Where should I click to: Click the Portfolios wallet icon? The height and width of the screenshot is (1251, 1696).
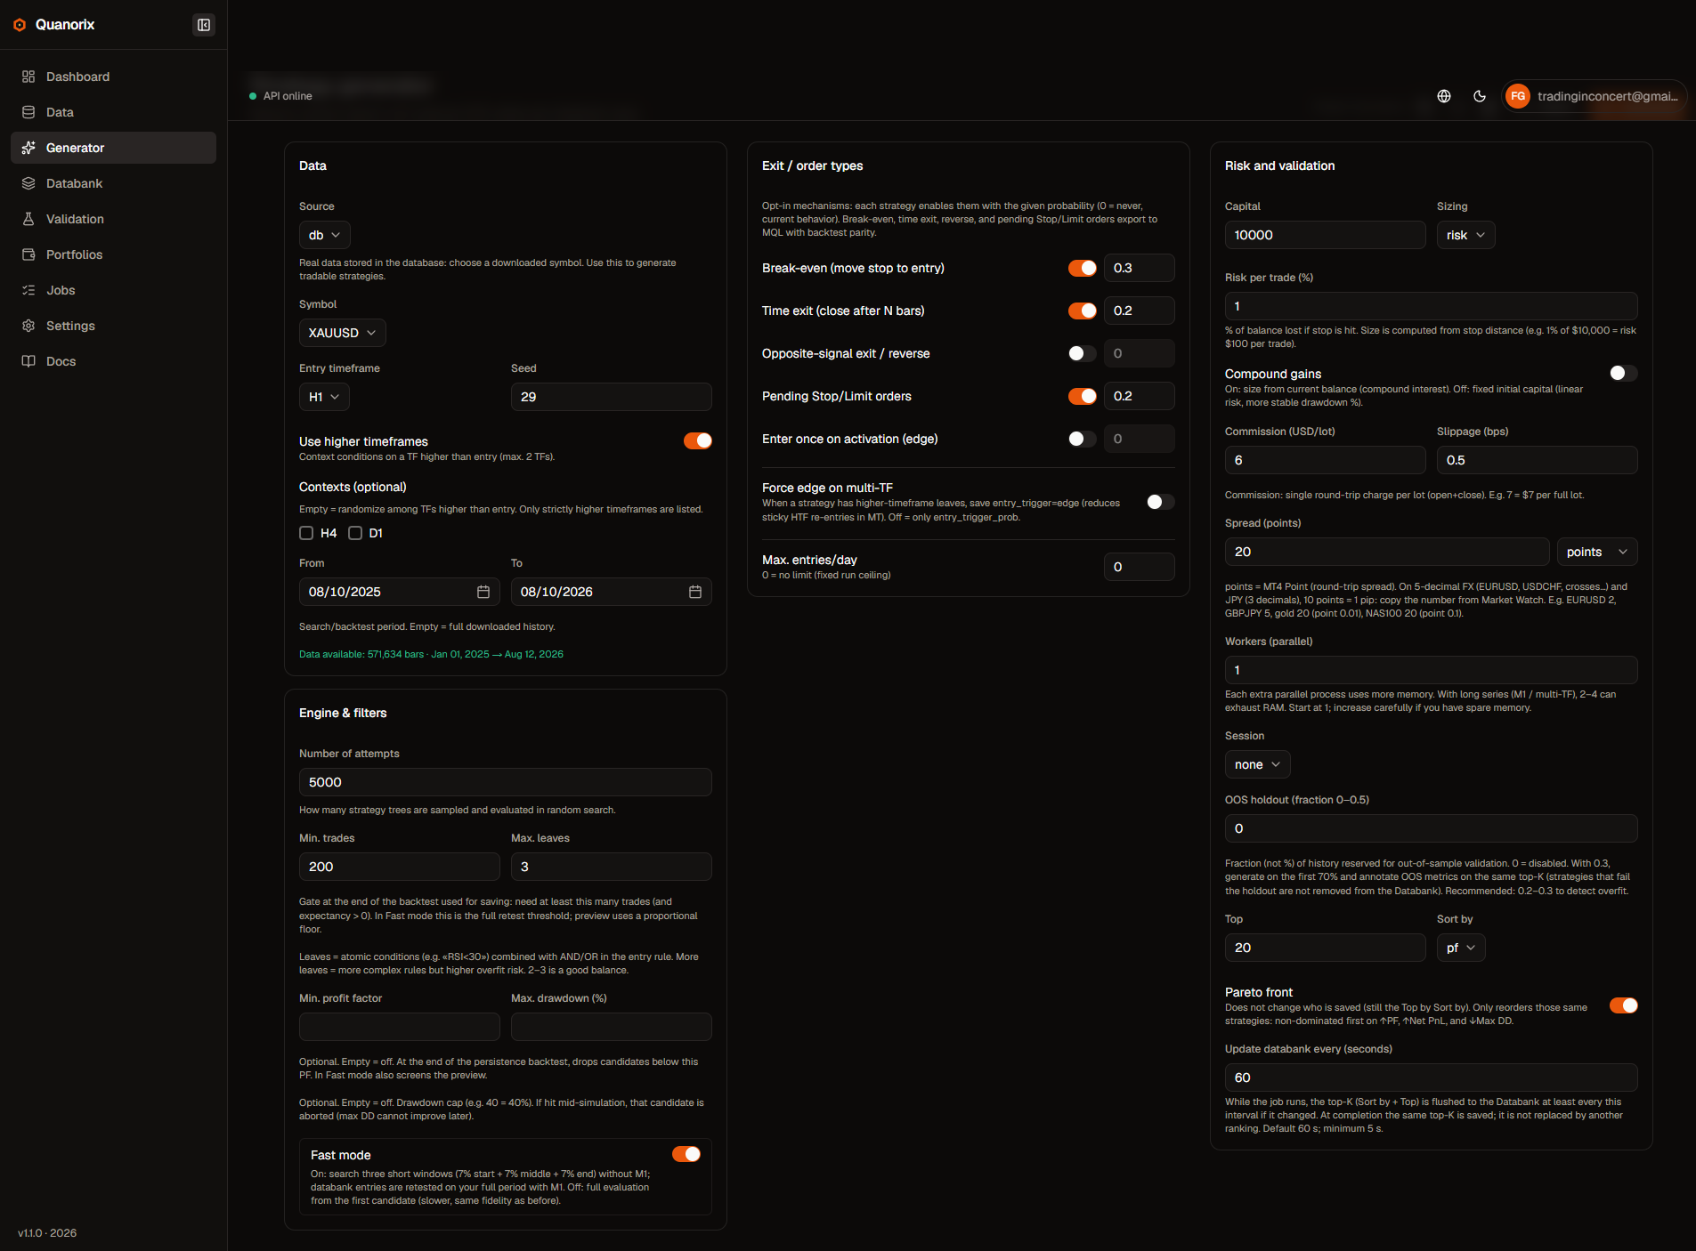[28, 254]
